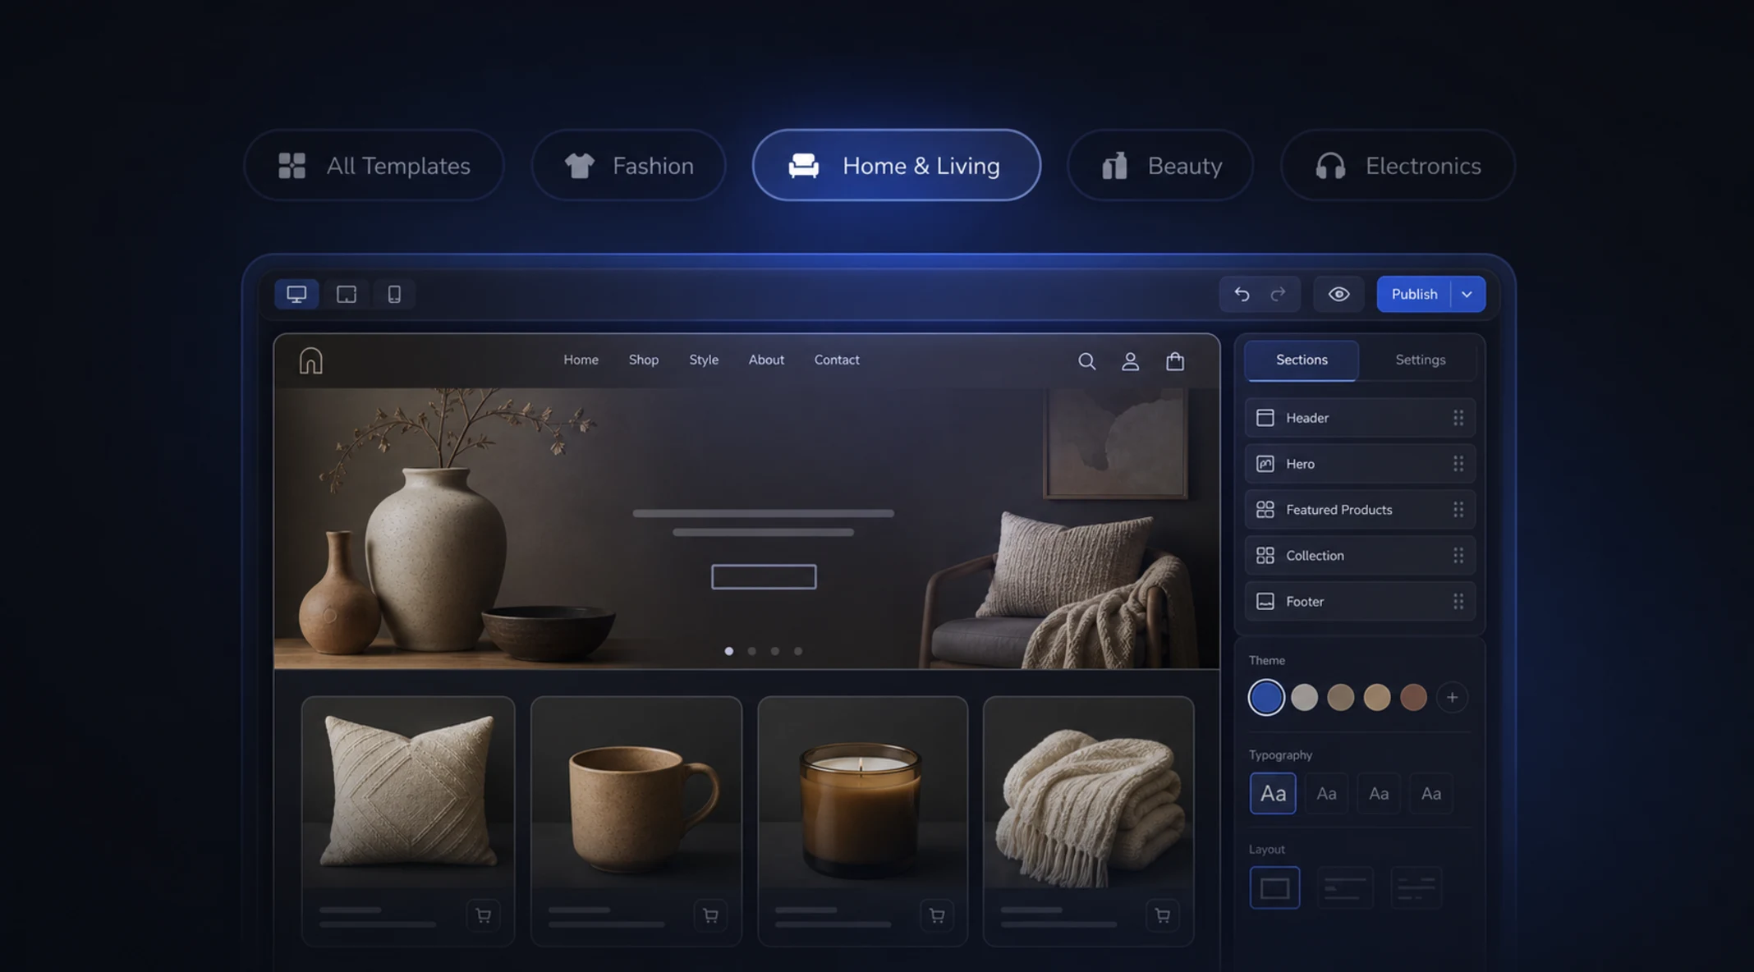Select the light gray theme swatch
The width and height of the screenshot is (1754, 972).
coord(1304,698)
